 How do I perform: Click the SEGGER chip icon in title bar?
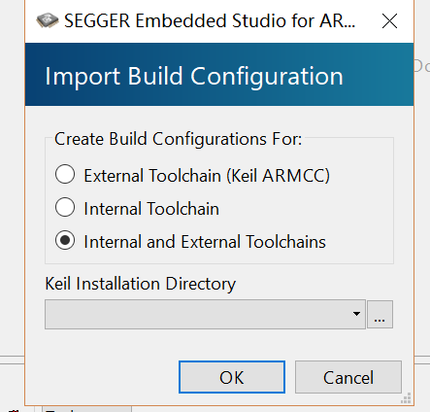coord(48,21)
